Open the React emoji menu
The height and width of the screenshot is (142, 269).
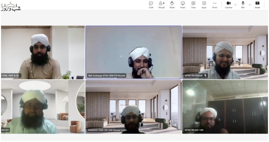(x=183, y=4)
